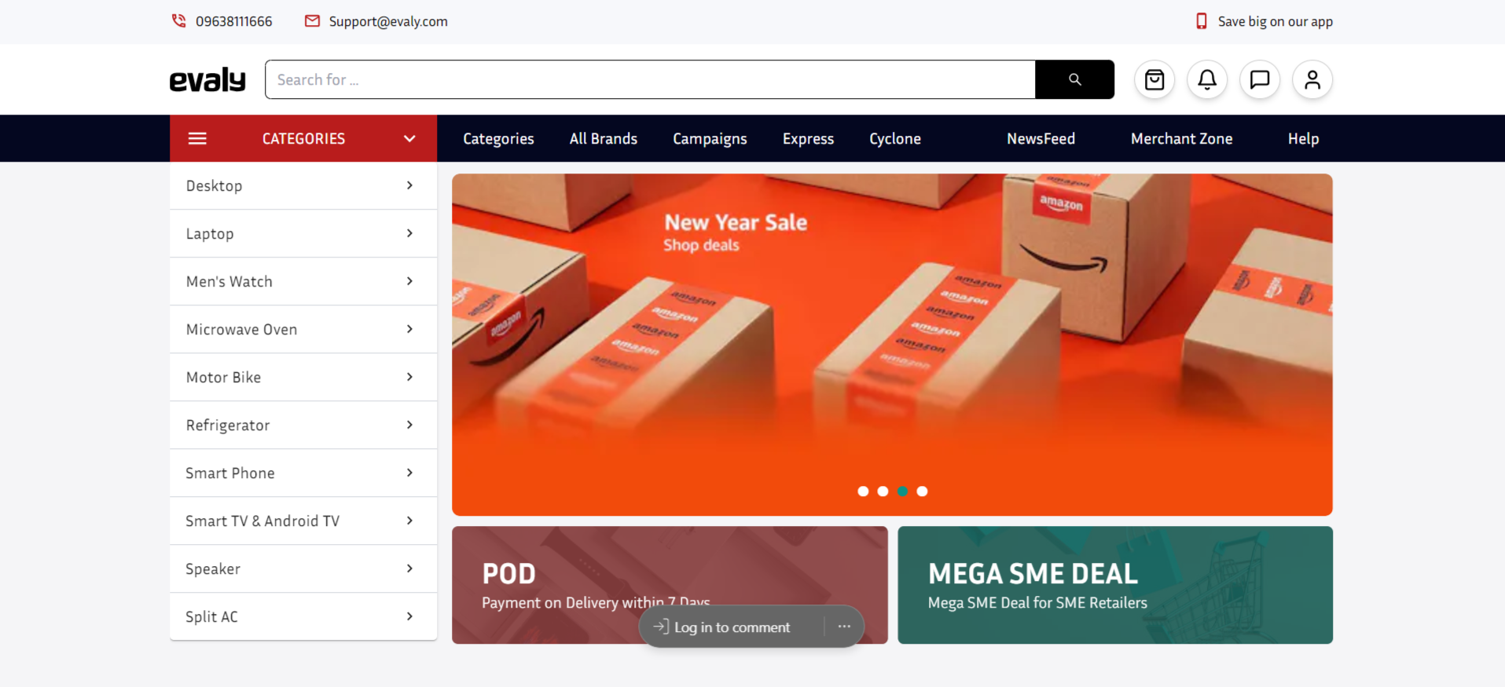Collapse the red CATEGORIES dropdown chevron
The width and height of the screenshot is (1505, 687).
click(409, 138)
